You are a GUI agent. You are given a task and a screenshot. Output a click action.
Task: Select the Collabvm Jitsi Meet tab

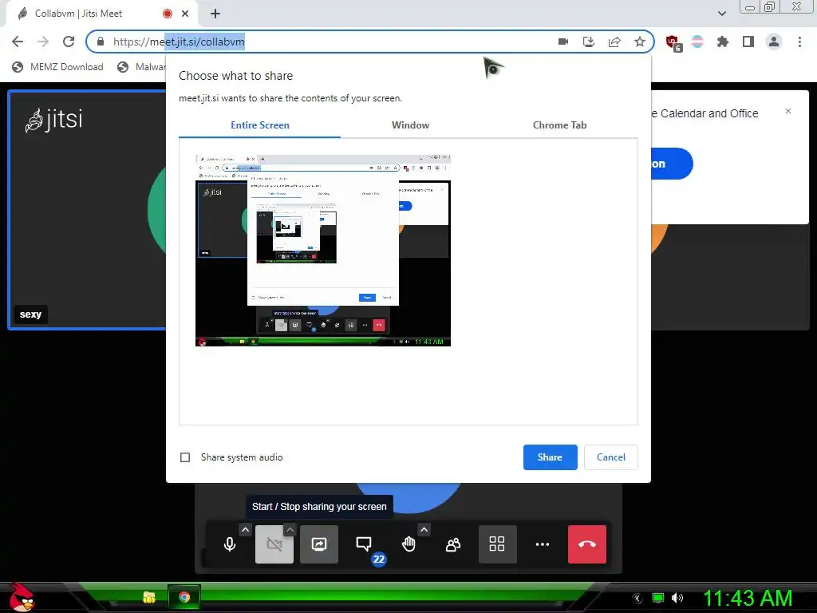(x=101, y=14)
